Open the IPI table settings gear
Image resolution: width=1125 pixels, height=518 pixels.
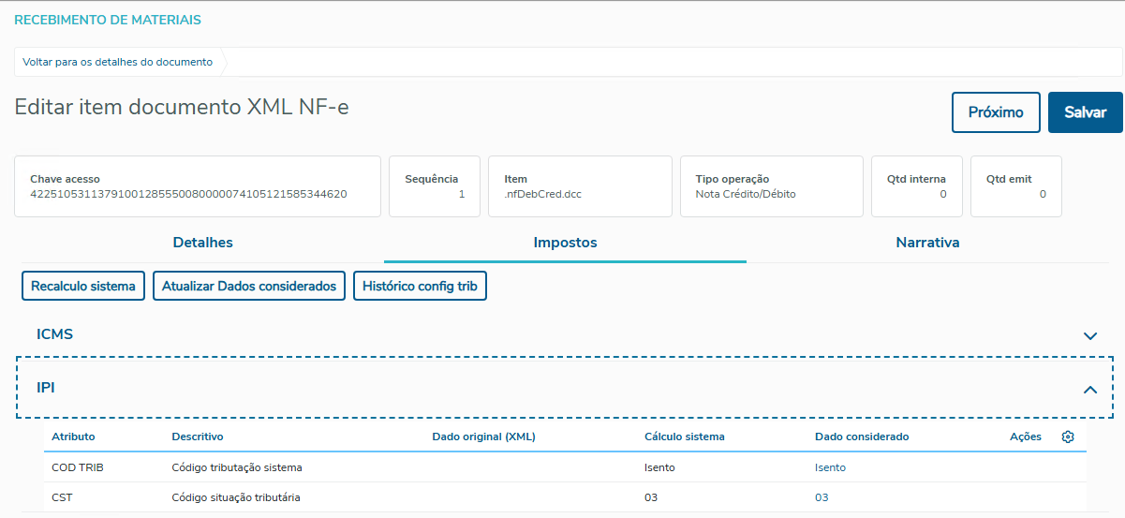click(x=1067, y=437)
